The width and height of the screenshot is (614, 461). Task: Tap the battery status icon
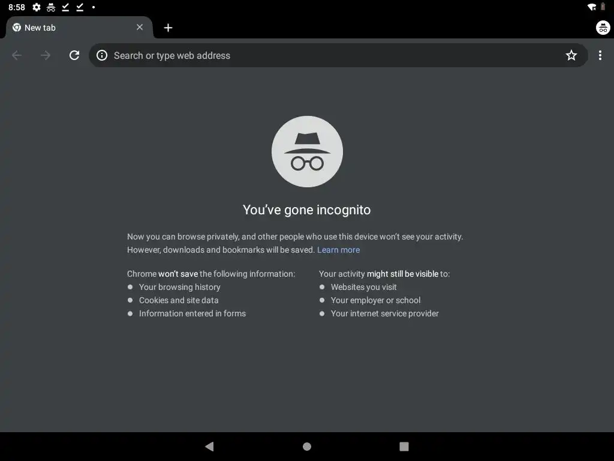point(603,7)
